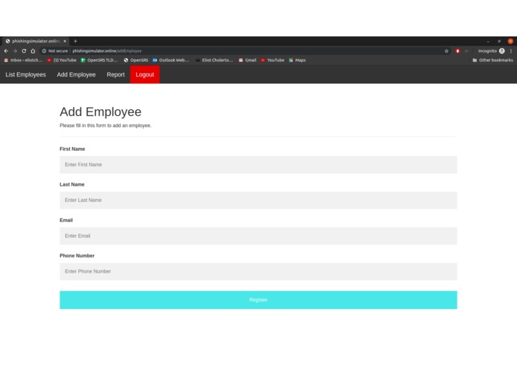Image resolution: width=517 pixels, height=367 pixels.
Task: Open the Incognito profile icon
Action: pos(502,51)
